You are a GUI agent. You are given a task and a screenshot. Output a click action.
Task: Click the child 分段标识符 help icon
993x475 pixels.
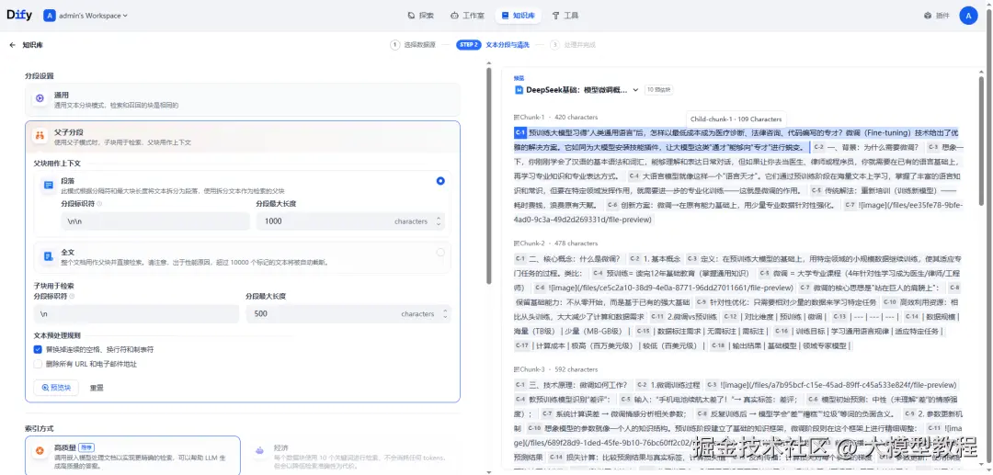tap(73, 296)
